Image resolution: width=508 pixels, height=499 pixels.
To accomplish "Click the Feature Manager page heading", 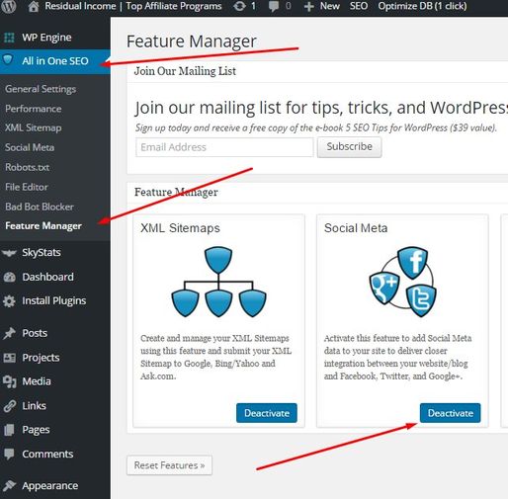I will (192, 42).
